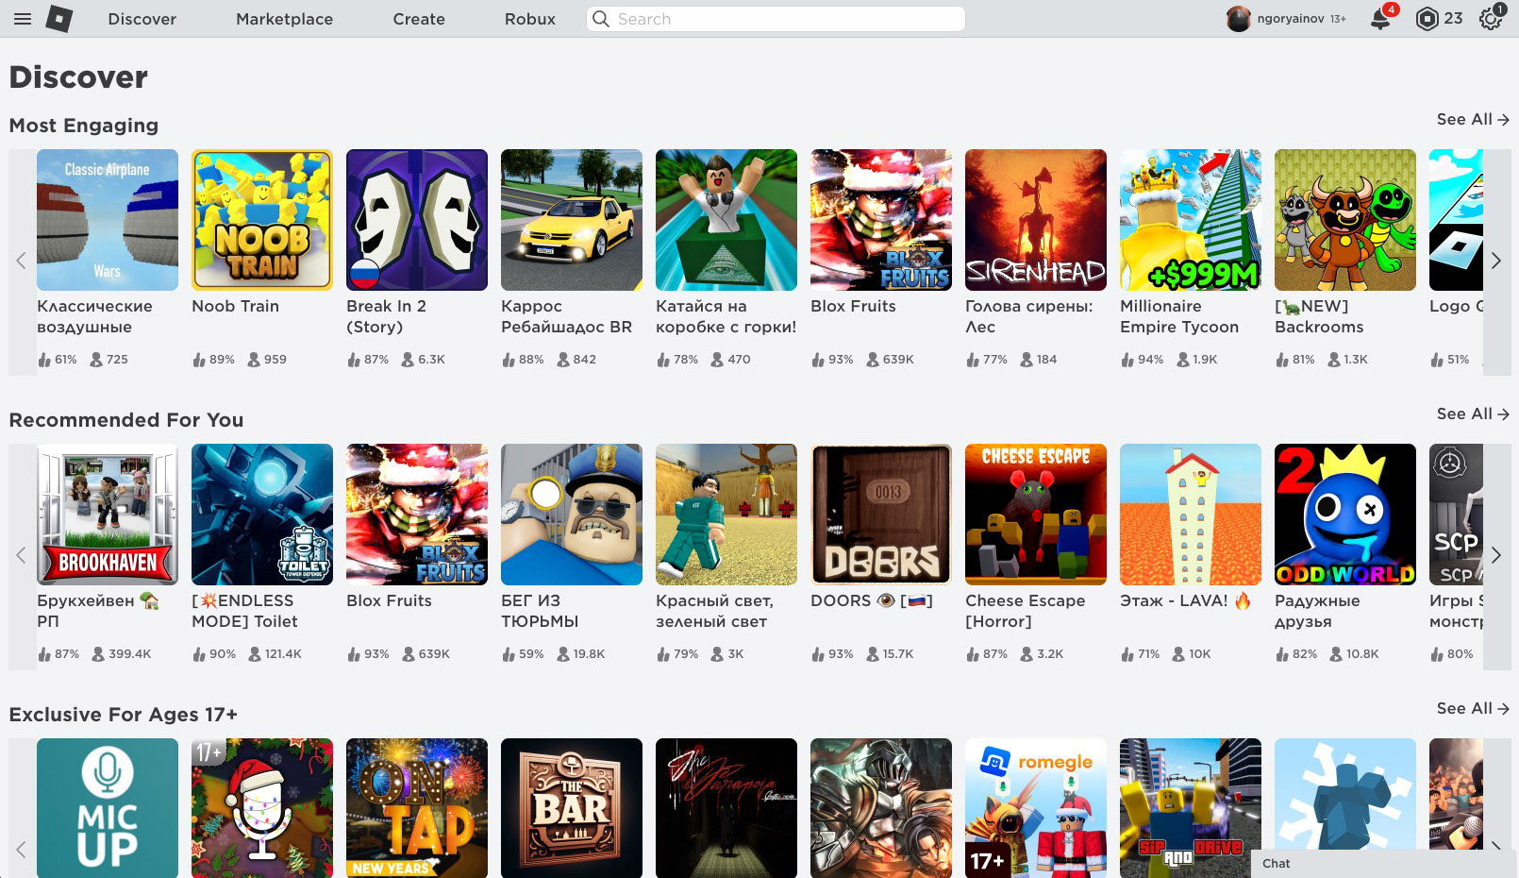Open the Robux page from the top navigation
1519x878 pixels.
tap(529, 19)
